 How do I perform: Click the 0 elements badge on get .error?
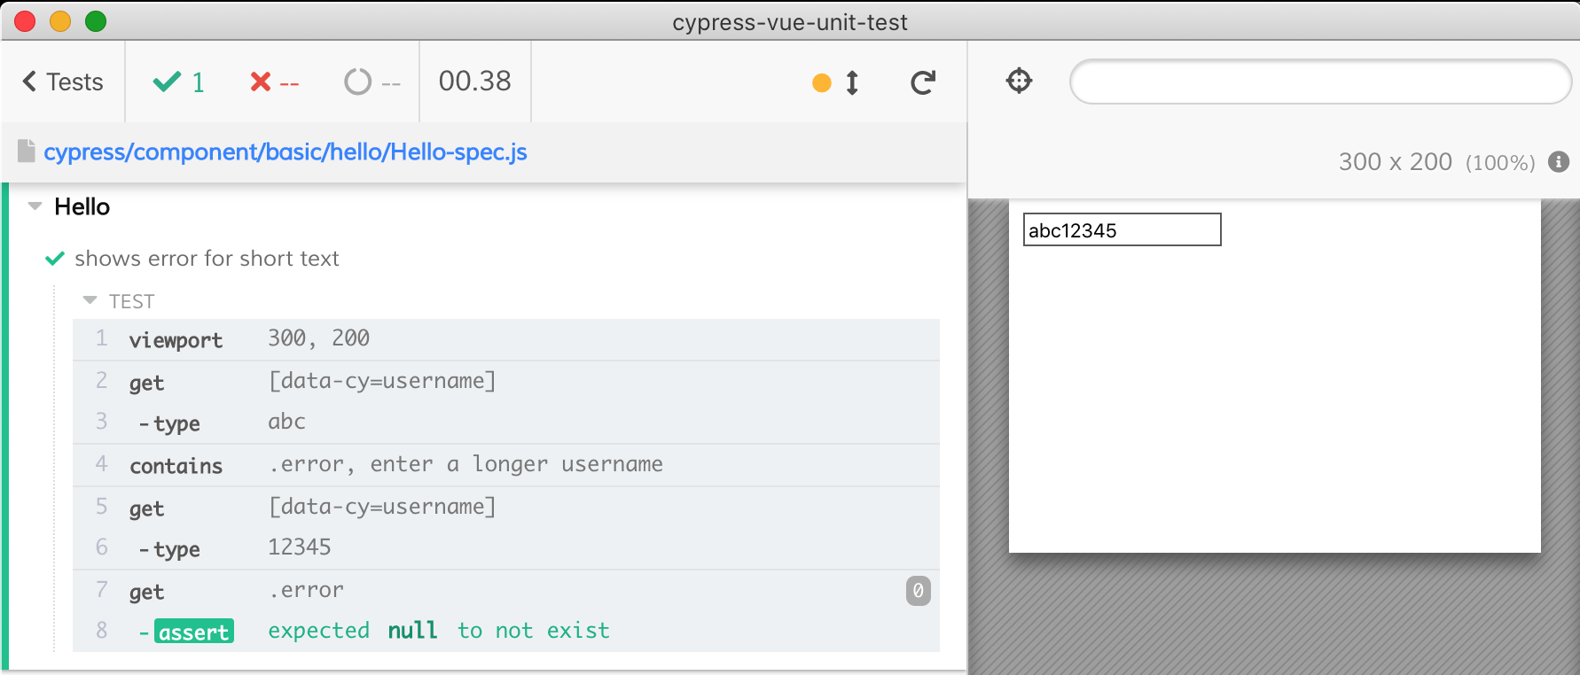(919, 591)
